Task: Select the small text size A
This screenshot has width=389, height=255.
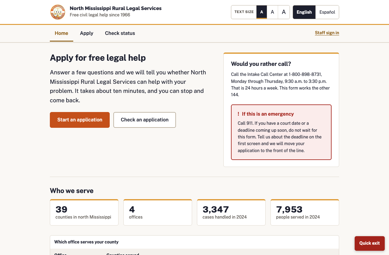Action: pos(262,12)
